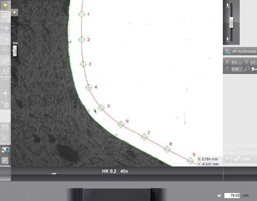Click the 76.56 mm value field
The height and width of the screenshot is (201, 257).
point(232,196)
